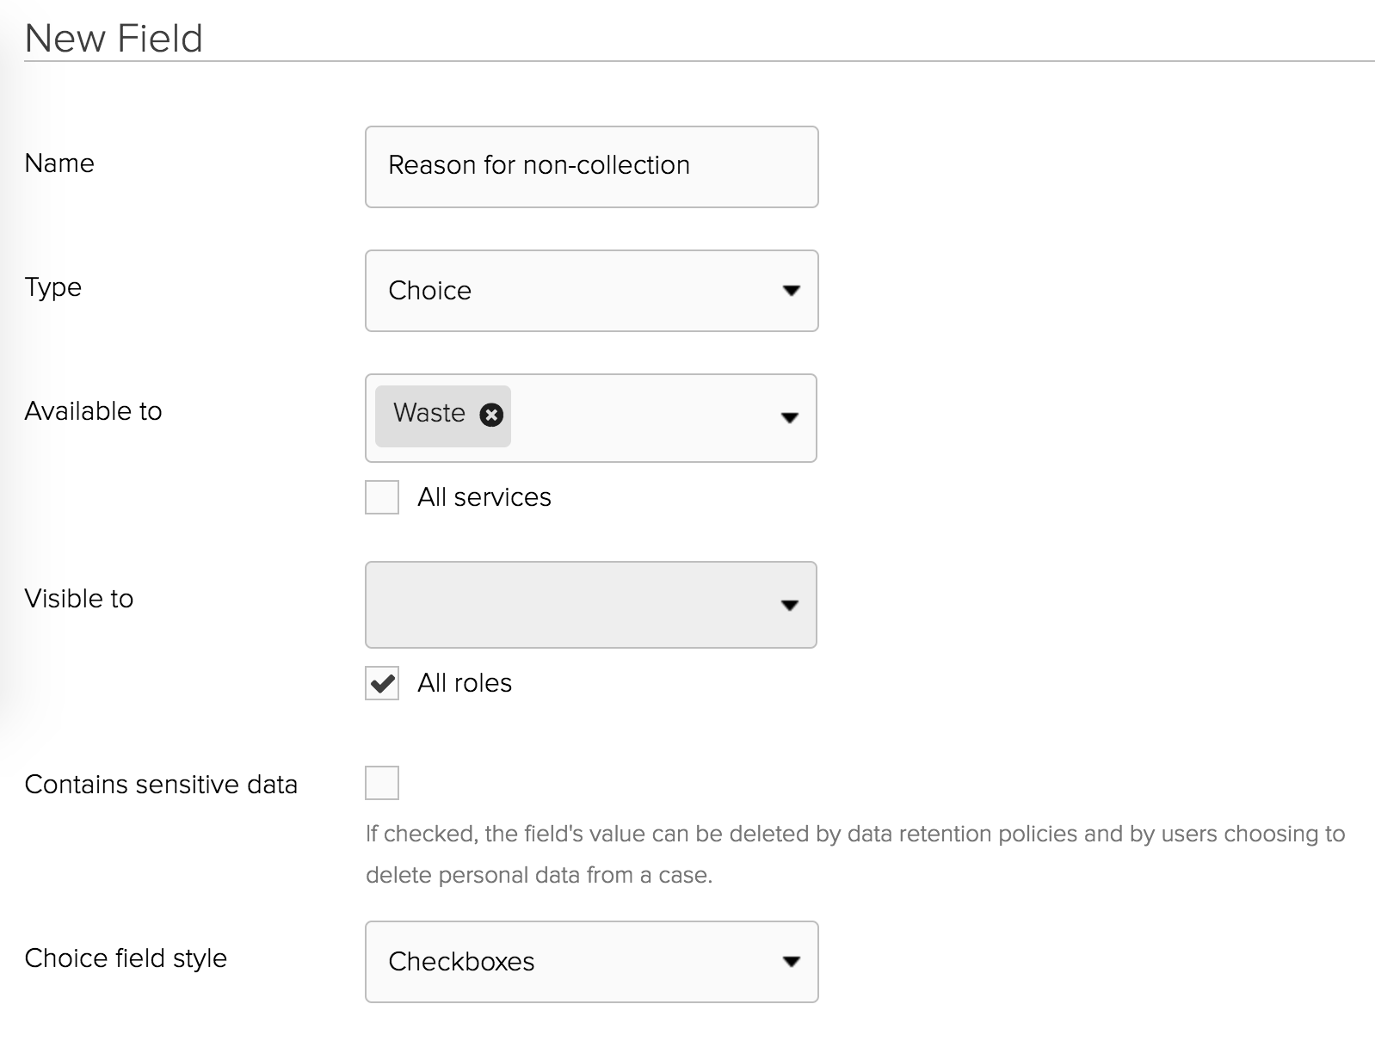Click the 'Available to' label
The height and width of the screenshot is (1041, 1375).
coord(93,411)
